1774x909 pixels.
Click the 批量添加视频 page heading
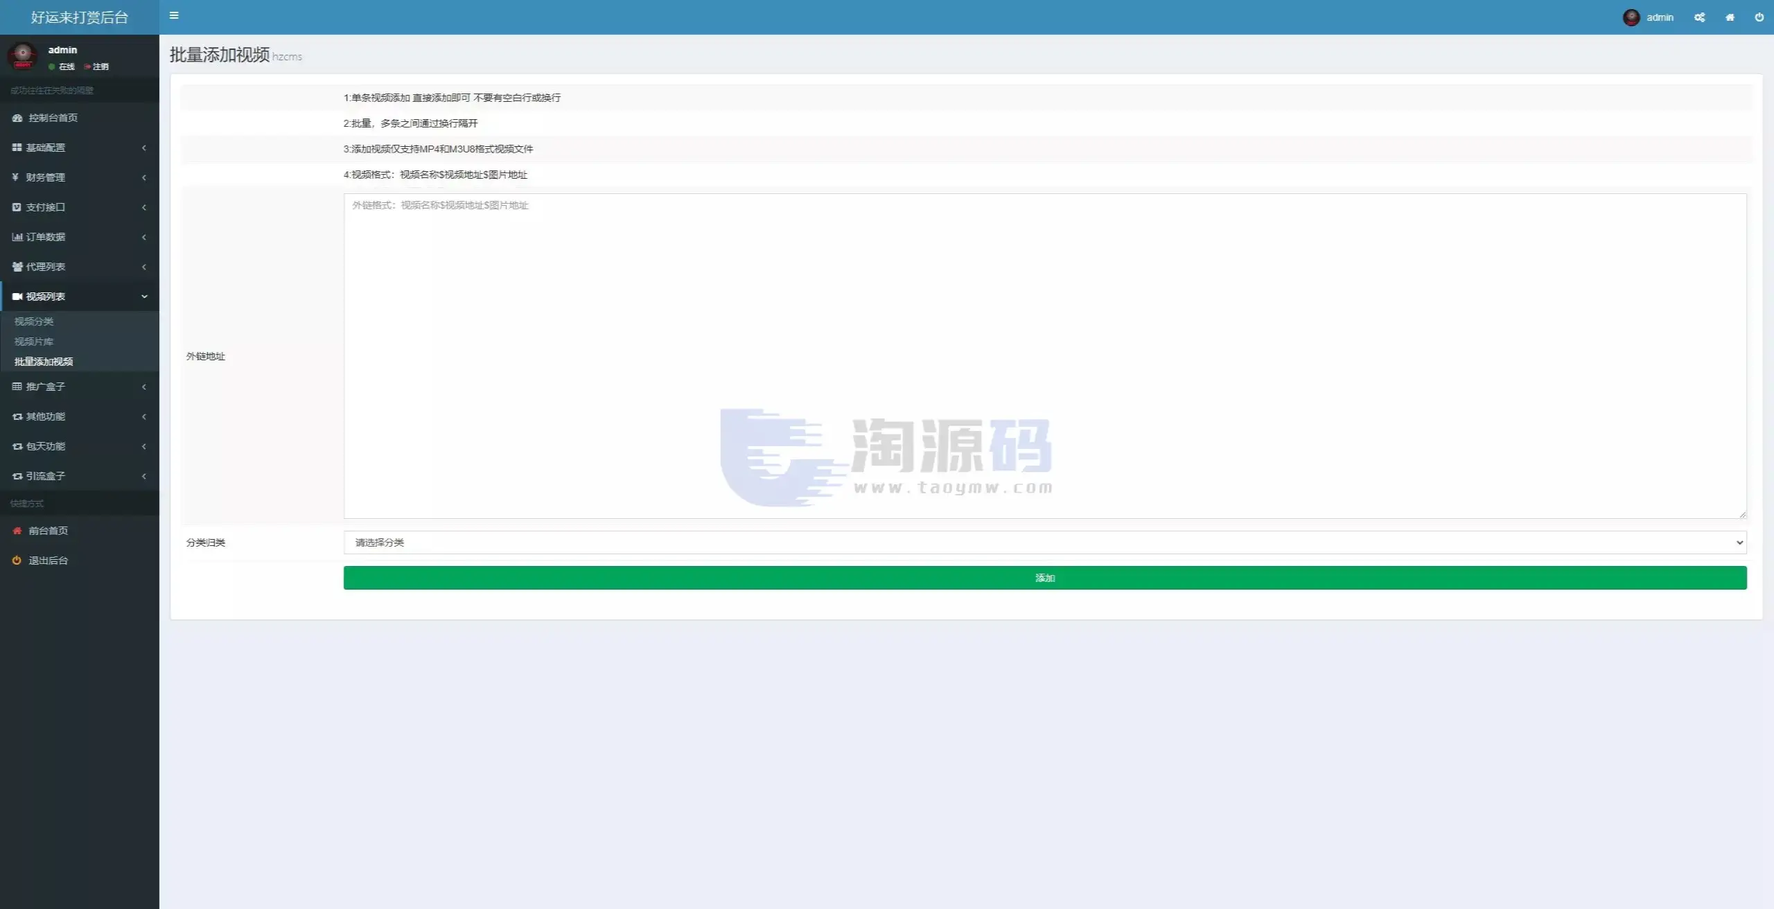(220, 55)
